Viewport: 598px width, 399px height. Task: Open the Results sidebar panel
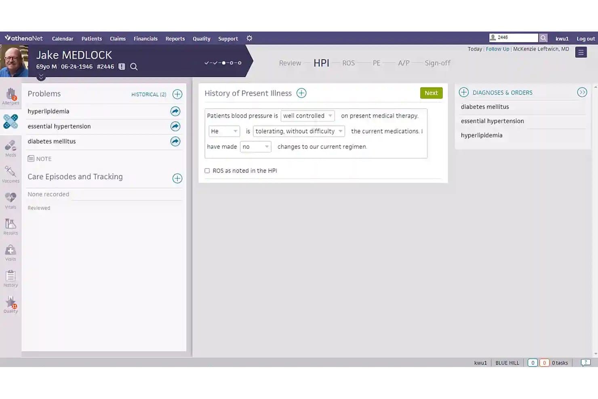click(11, 226)
